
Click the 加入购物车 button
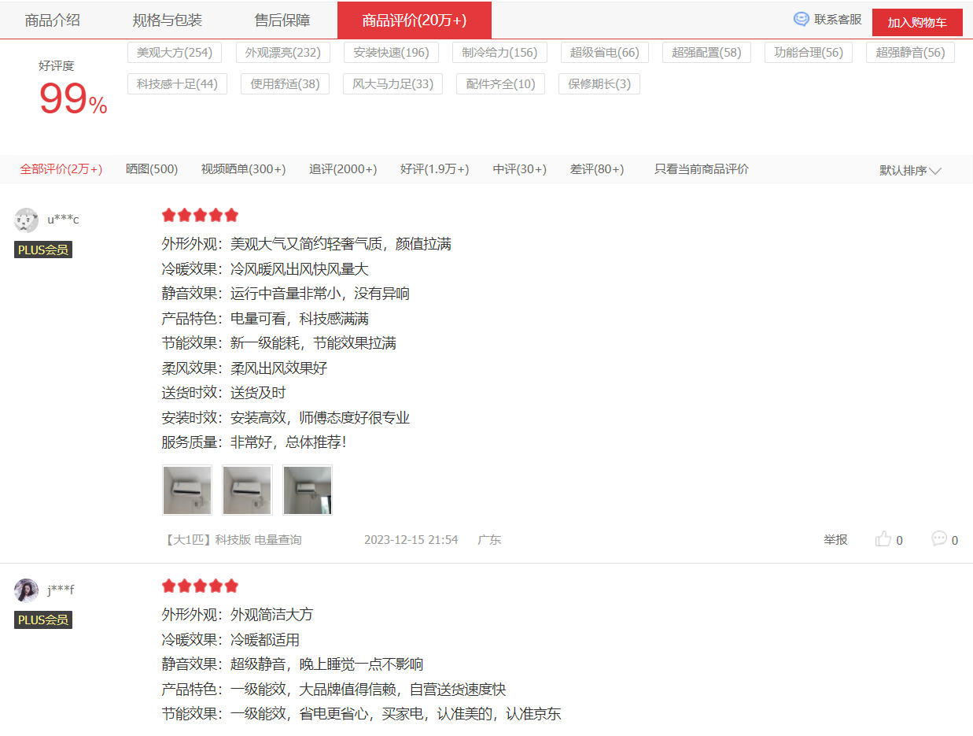917,22
